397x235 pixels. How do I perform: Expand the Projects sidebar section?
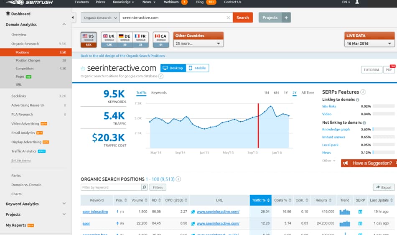click(x=64, y=214)
